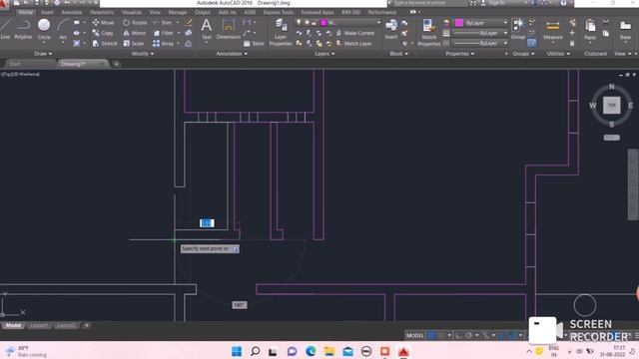The width and height of the screenshot is (639, 359).
Task: Click the MODEL status bar button
Action: pos(415,335)
